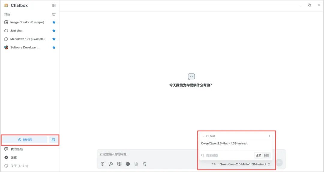Collapse the test provider group
Viewport: 324px width, 172px height.
[x=203, y=136]
